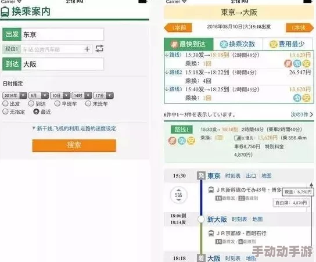Expand 新干线,飞机的利用,走路的速度设定 options
316x262 pixels.
point(74,128)
